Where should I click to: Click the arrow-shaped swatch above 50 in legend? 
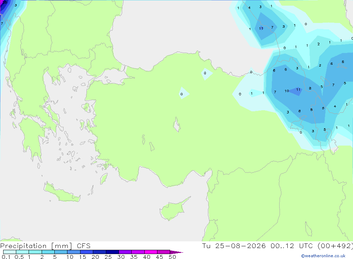coord(176,252)
